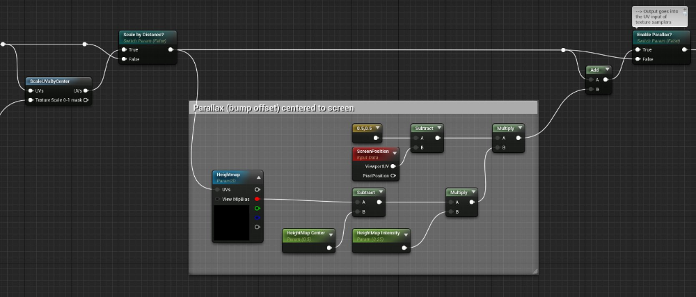Expand the lower Multiply node preview arrow

tap(473, 193)
